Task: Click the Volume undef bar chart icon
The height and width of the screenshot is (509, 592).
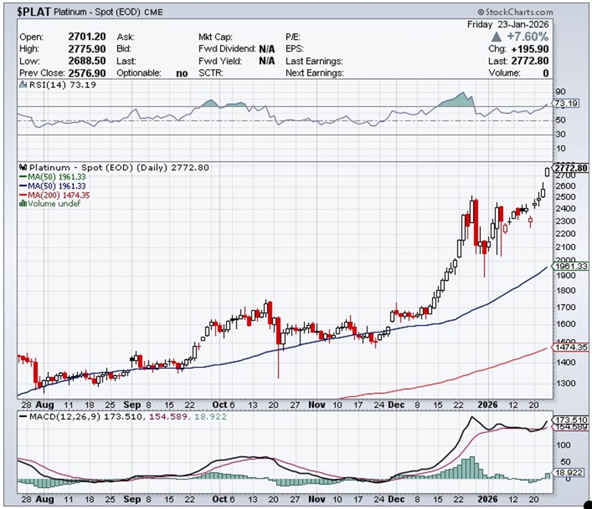Action: point(23,204)
